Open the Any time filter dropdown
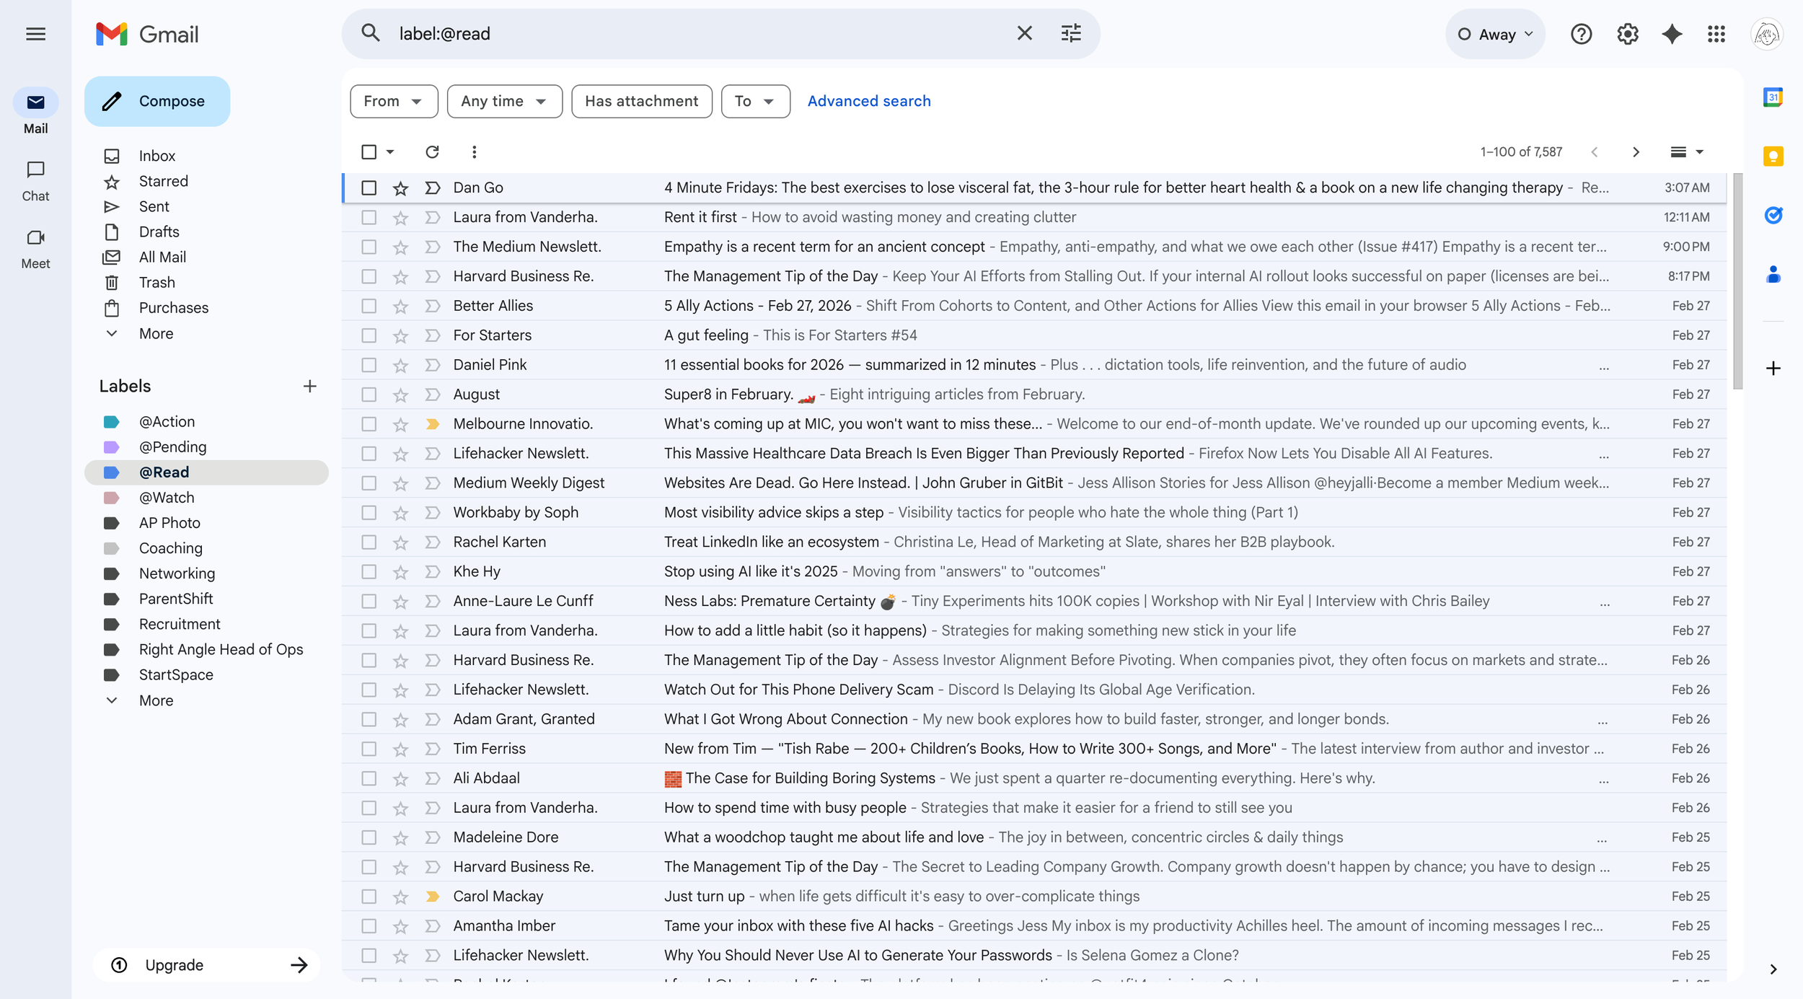Viewport: 1803px width, 999px height. click(504, 101)
